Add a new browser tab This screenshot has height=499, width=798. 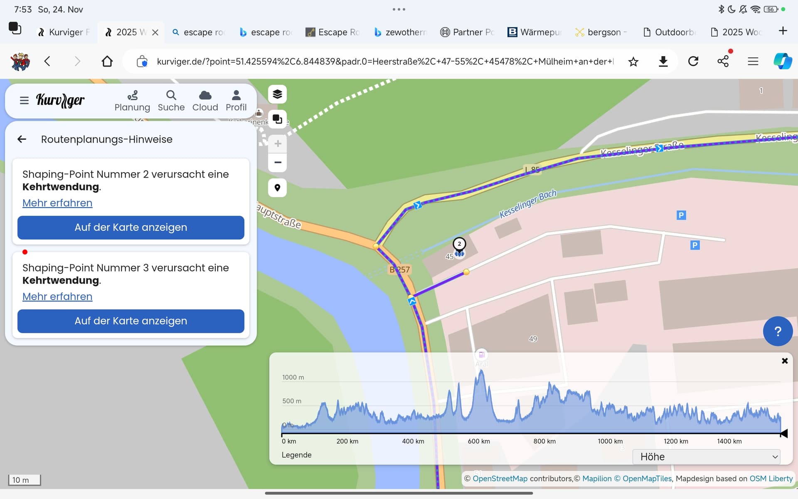click(x=783, y=31)
